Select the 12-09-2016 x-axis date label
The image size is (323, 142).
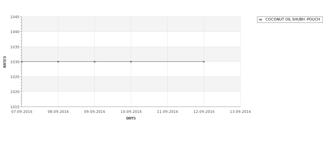204,112
